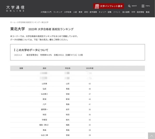Click value 48 in 弘前 row
Screen dimensions: 155x139
pyautogui.click(x=90, y=89)
